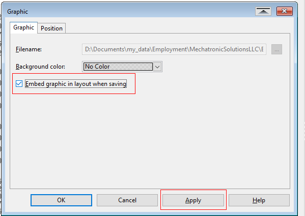Open Help for this dialog
This screenshot has width=305, height=216.
click(x=259, y=200)
